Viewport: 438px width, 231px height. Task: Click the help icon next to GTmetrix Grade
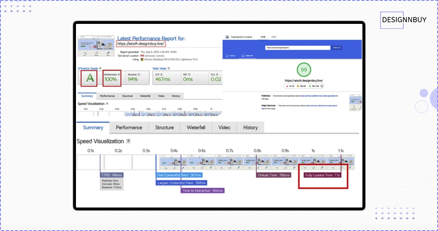tap(100, 69)
